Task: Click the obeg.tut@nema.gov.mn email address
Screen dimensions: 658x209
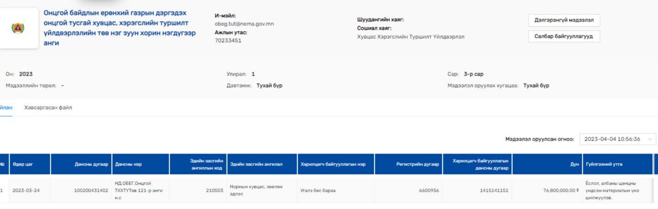Action: (244, 23)
